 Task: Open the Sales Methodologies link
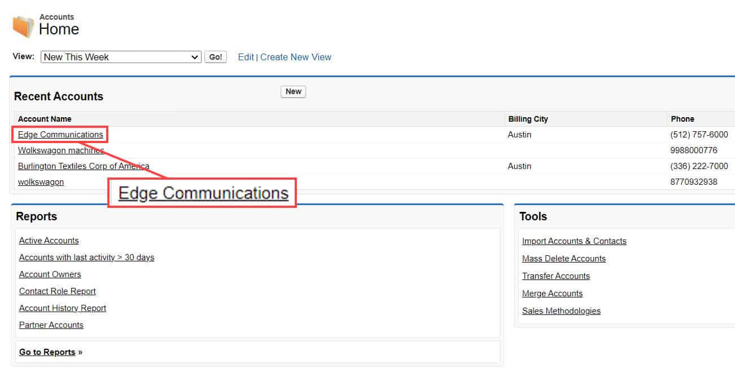[x=561, y=311]
